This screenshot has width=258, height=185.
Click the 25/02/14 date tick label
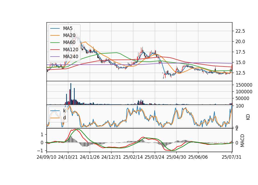tap(133, 157)
